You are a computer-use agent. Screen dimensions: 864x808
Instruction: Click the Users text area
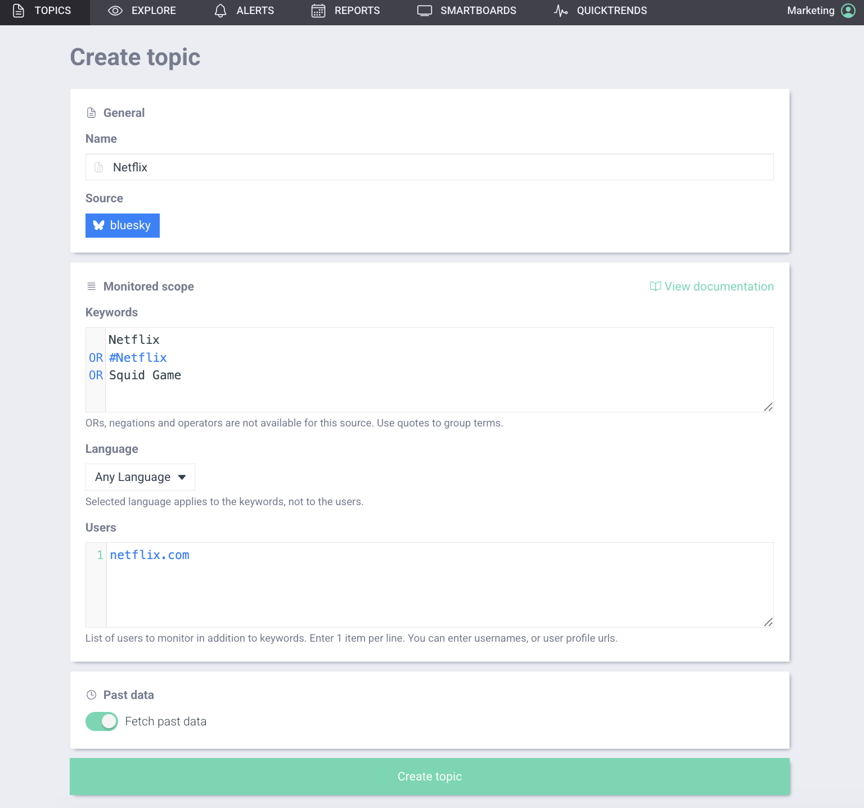point(430,585)
